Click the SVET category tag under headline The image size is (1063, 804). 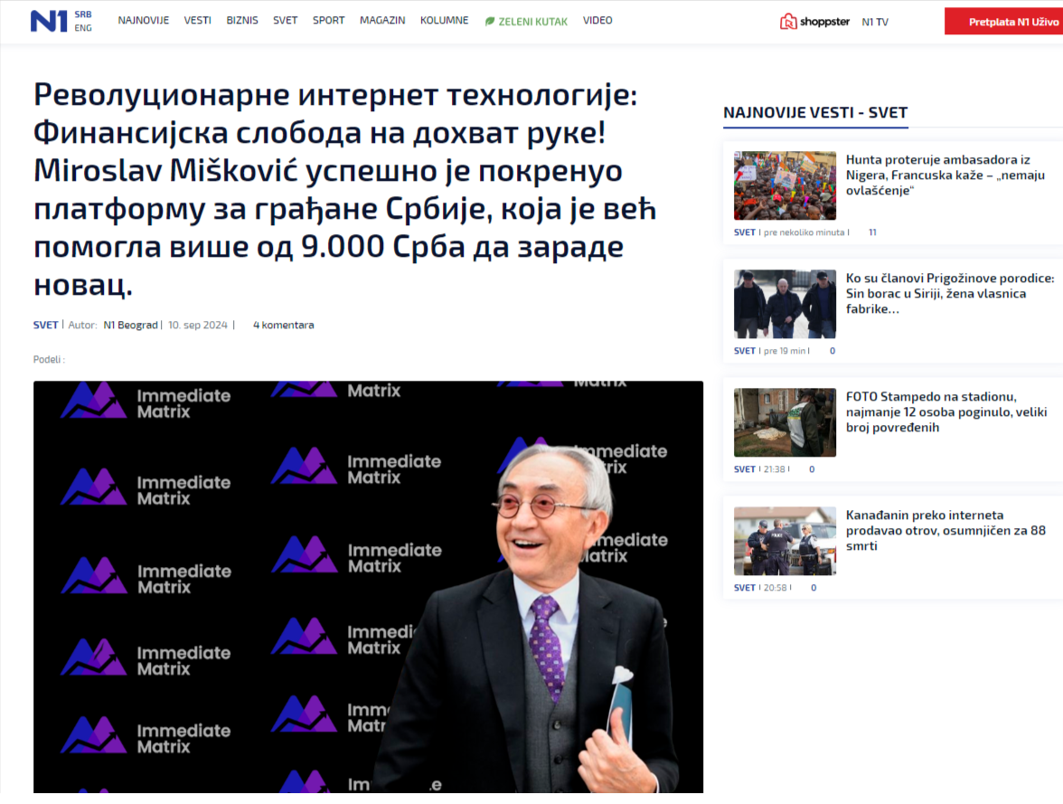click(x=45, y=325)
